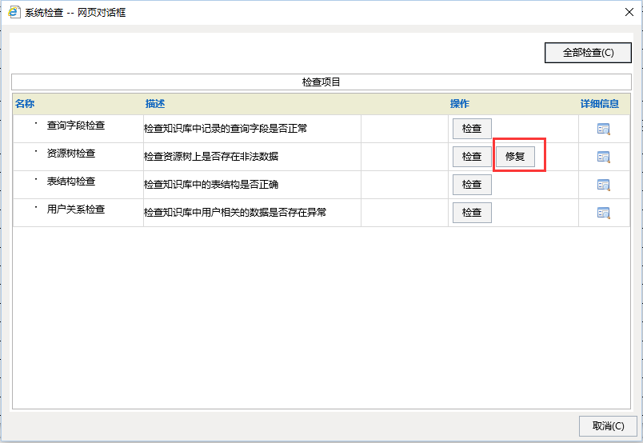Open detail info for 查询字段检查 row
This screenshot has width=643, height=443.
pos(603,129)
